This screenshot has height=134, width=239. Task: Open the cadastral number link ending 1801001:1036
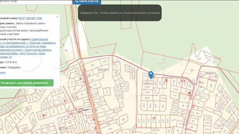(x=30, y=18)
